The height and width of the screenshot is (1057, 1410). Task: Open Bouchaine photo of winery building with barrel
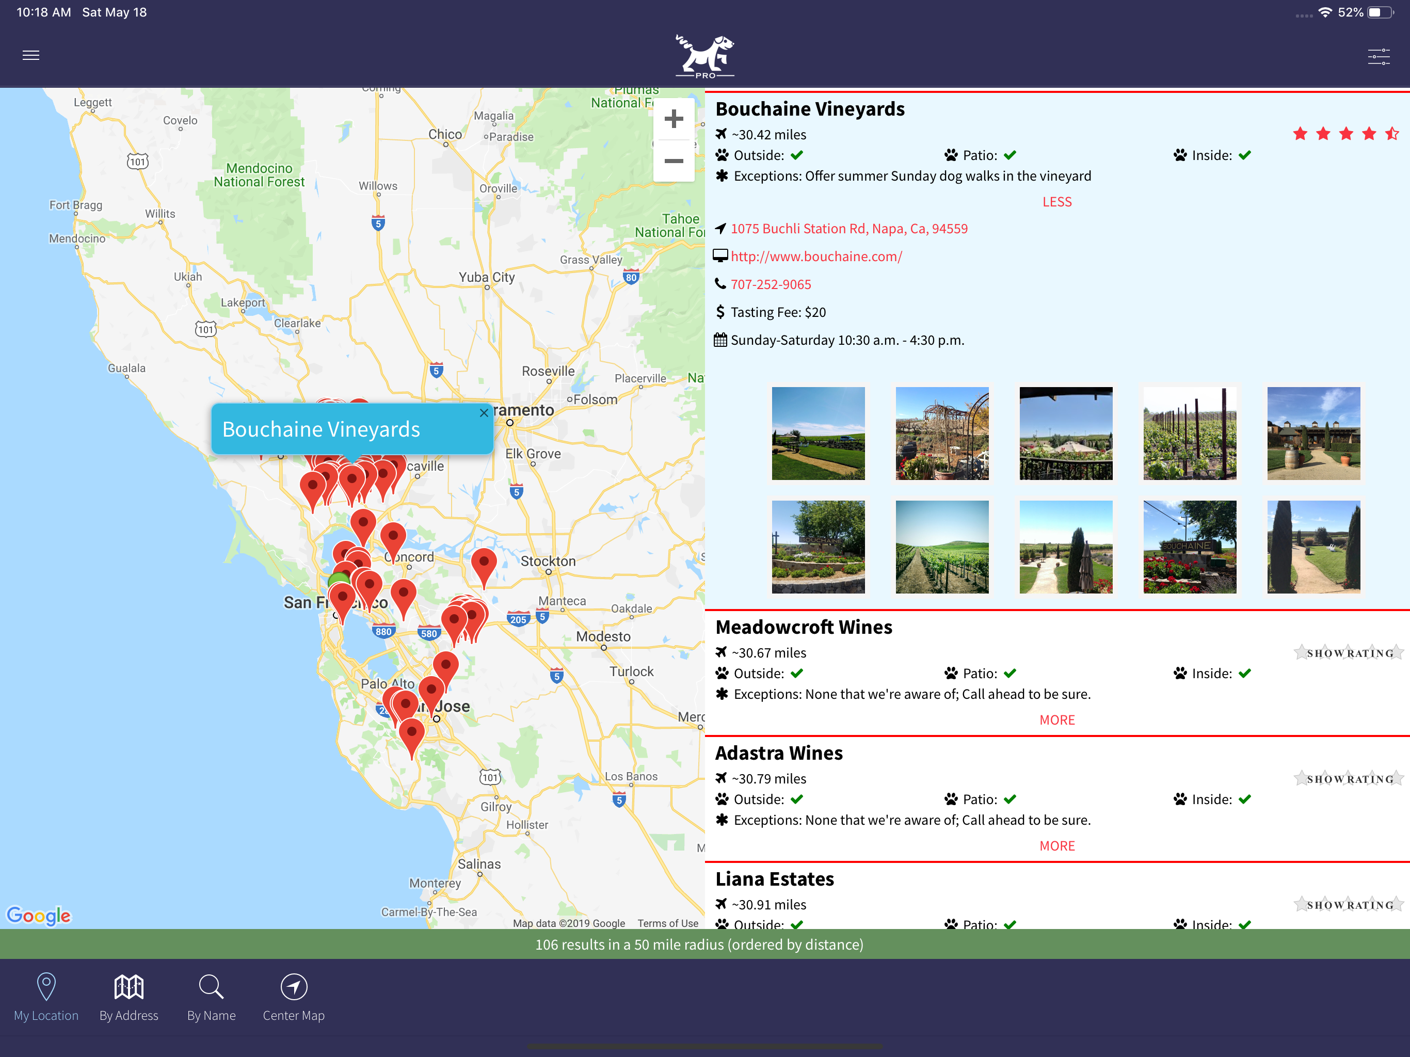pyautogui.click(x=1314, y=434)
